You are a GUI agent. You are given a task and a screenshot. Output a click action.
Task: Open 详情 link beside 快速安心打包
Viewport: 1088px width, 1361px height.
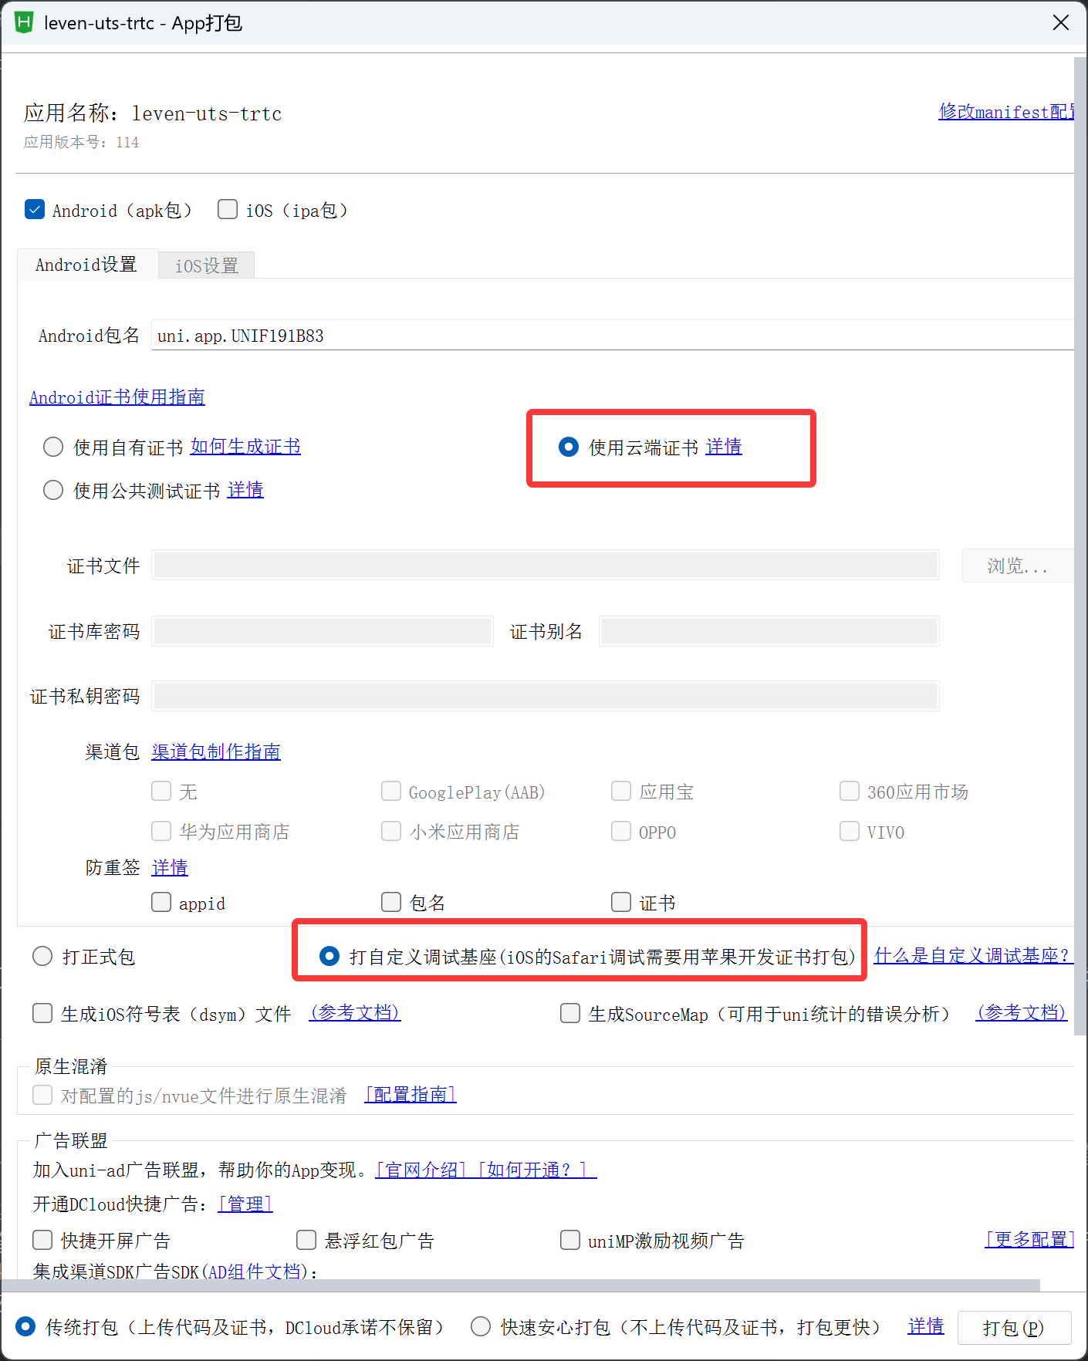pyautogui.click(x=926, y=1326)
